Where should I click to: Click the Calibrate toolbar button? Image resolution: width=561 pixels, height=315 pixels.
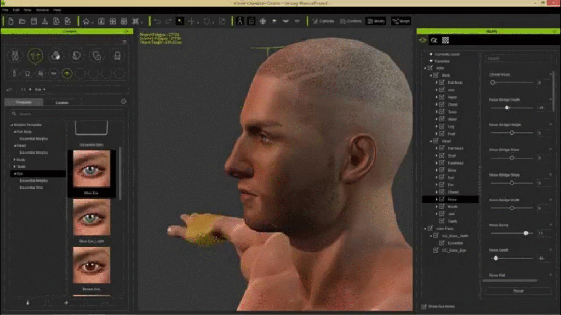pos(323,21)
